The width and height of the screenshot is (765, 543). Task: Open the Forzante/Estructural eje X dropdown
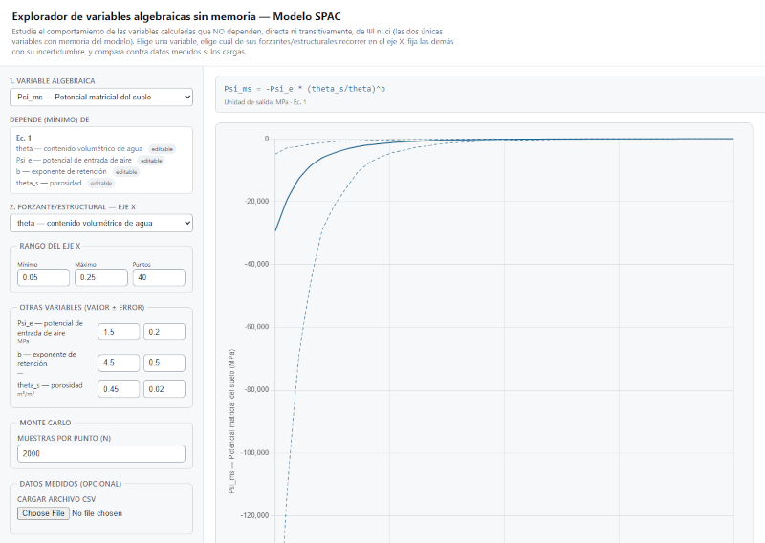click(x=101, y=223)
